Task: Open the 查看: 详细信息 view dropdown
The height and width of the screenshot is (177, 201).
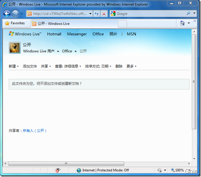Action: click(x=68, y=66)
